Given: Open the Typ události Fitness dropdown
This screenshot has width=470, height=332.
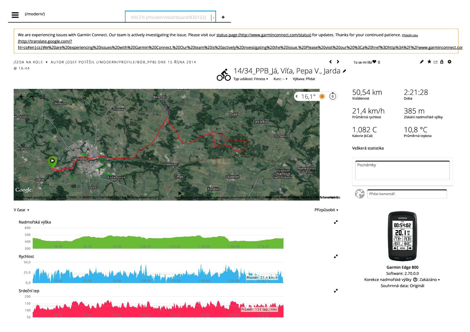Looking at the screenshot, I should (x=251, y=79).
